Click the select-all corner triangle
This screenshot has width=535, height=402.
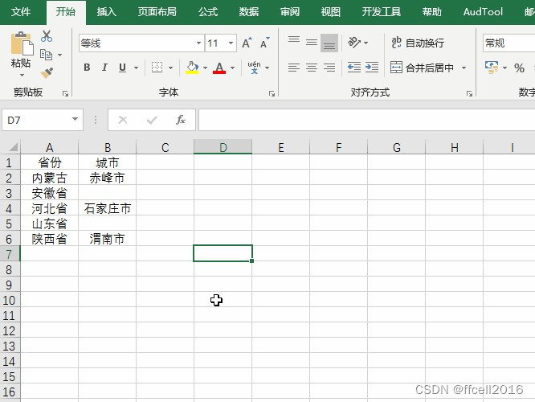pyautogui.click(x=14, y=147)
